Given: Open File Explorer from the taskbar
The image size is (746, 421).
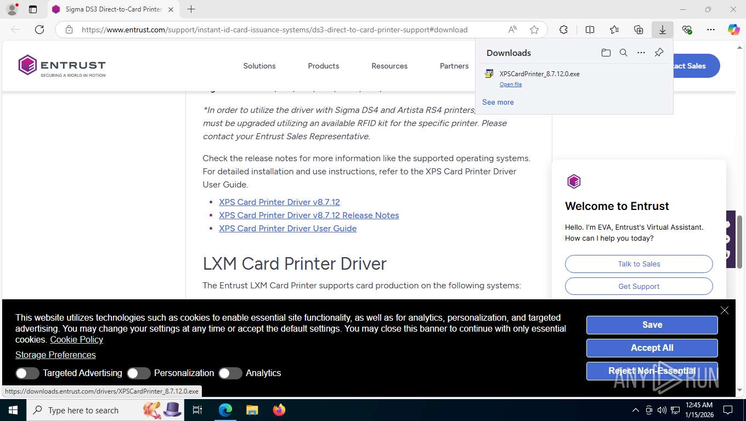Looking at the screenshot, I should 252,410.
